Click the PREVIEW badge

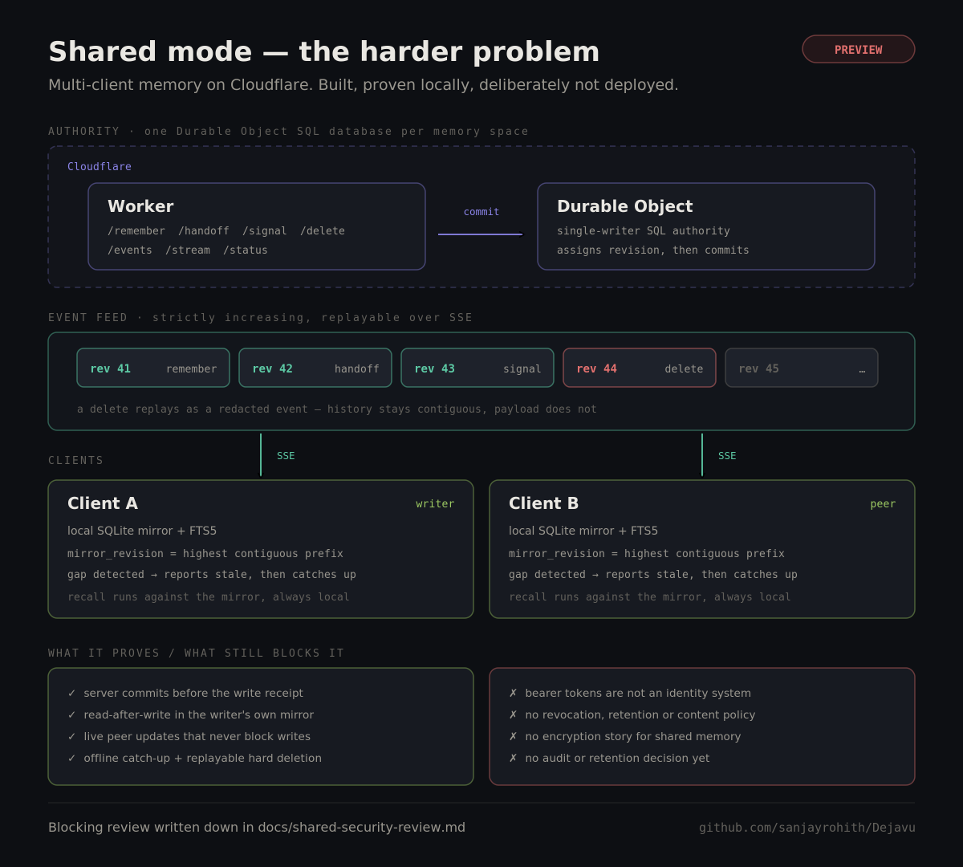click(x=859, y=49)
